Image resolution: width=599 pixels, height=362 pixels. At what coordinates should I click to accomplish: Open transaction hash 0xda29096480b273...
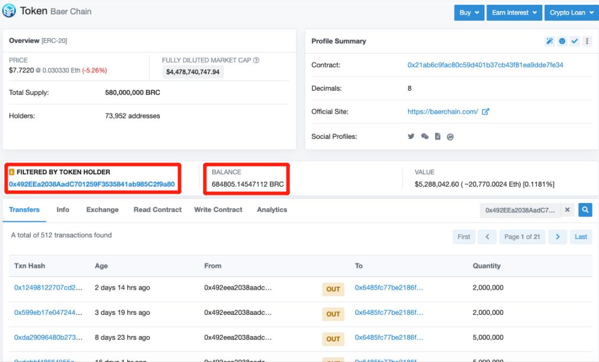click(48, 338)
